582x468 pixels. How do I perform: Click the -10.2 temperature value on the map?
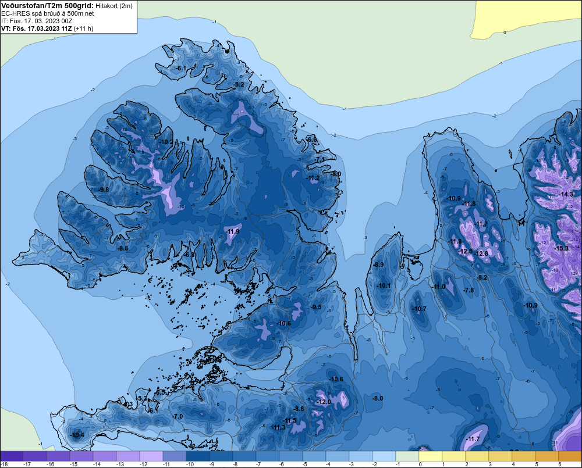pyautogui.click(x=166, y=142)
